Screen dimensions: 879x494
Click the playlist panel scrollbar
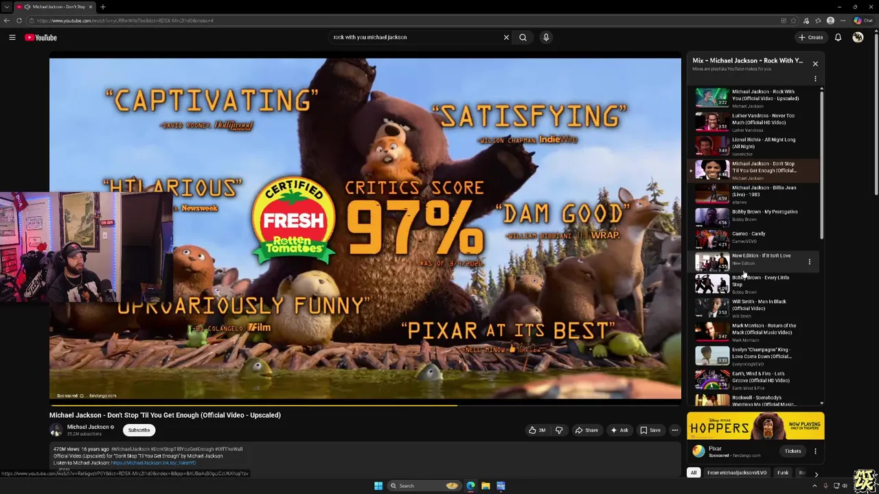pyautogui.click(x=821, y=165)
